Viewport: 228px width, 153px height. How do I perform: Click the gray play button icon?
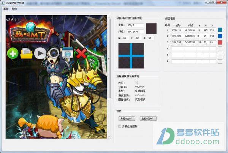tap(40, 53)
